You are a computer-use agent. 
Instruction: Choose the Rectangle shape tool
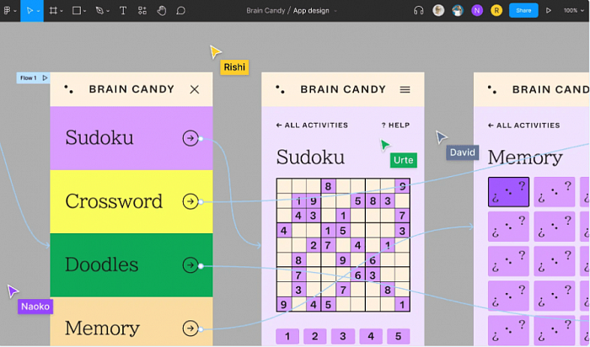tap(77, 10)
